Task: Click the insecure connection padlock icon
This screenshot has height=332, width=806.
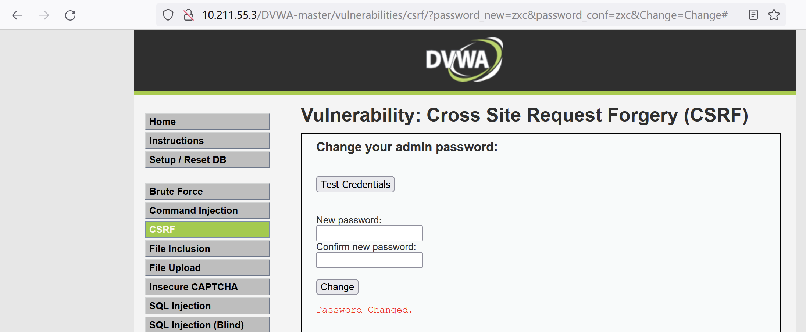Action: [189, 15]
